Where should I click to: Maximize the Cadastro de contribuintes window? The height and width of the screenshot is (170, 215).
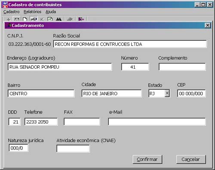(x=203, y=5)
